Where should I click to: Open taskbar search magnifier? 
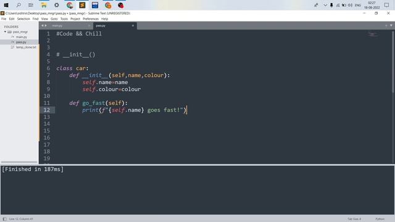click(19, 5)
